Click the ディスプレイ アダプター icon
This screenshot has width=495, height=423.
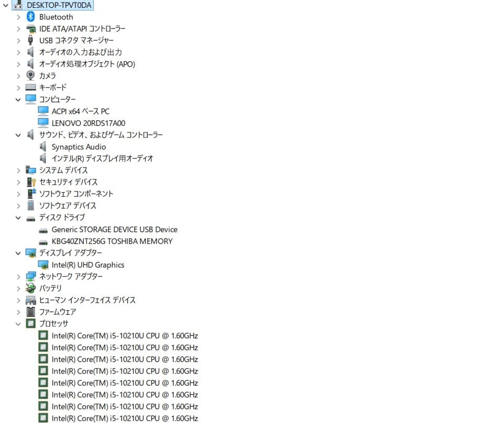coord(31,253)
